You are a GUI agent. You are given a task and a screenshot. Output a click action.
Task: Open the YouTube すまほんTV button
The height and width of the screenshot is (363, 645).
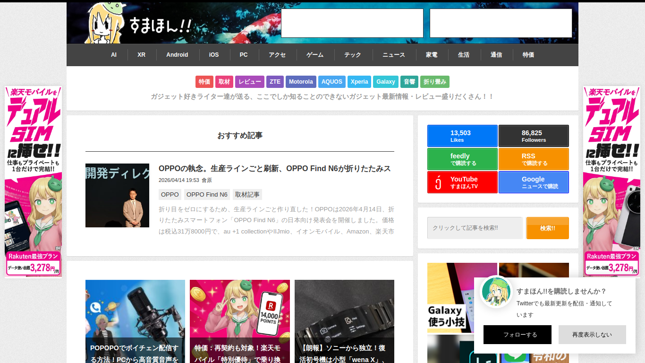coord(462,182)
